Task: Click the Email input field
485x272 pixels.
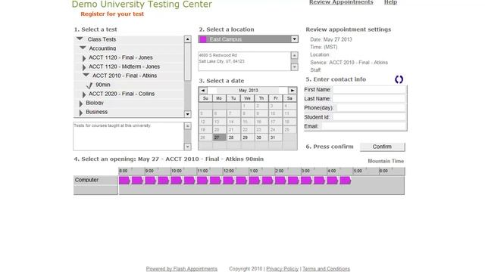Action: (364, 126)
